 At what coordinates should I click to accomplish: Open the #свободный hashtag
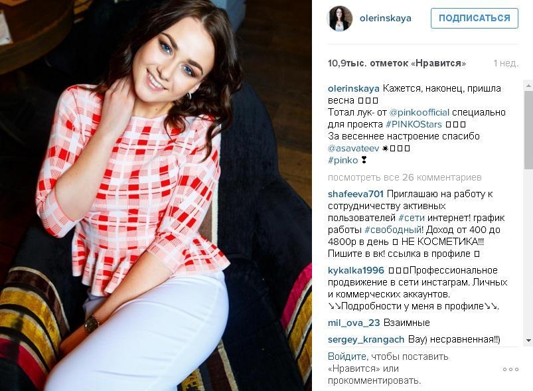tap(392, 230)
